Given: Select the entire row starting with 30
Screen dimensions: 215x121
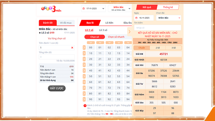Looking at the screenshot, I should point(84,65).
